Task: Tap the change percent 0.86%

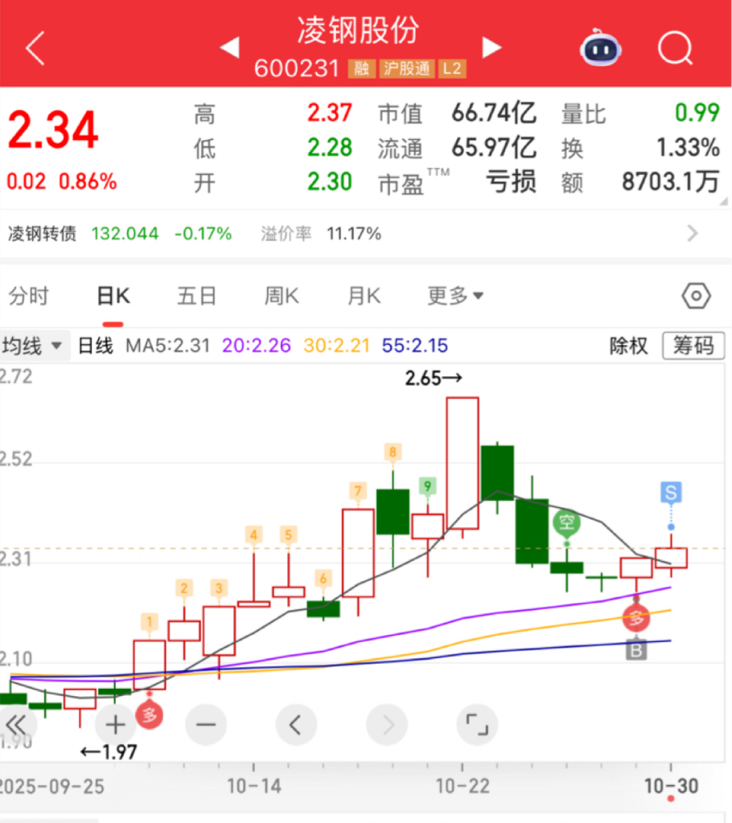Action: point(88,182)
